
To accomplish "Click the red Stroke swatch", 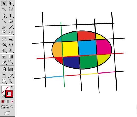I will [9, 94].
